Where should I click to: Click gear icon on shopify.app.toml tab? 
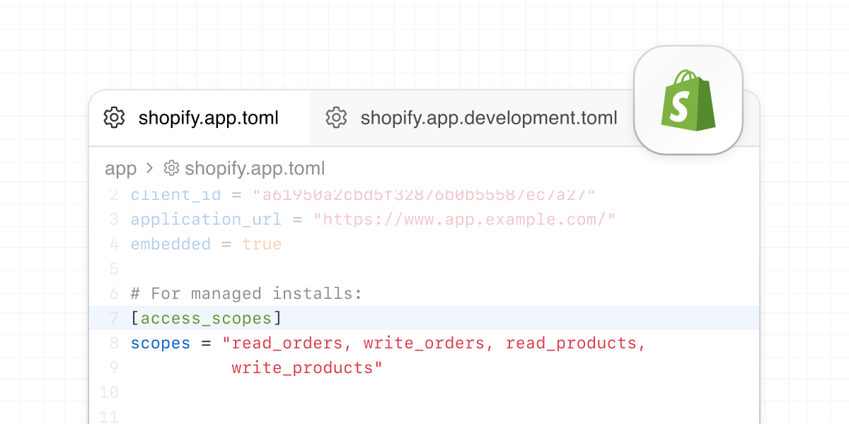pyautogui.click(x=114, y=117)
